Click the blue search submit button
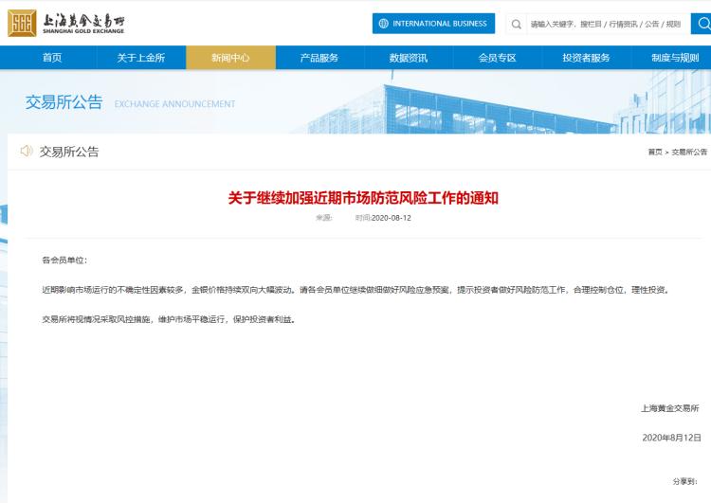 coord(702,24)
